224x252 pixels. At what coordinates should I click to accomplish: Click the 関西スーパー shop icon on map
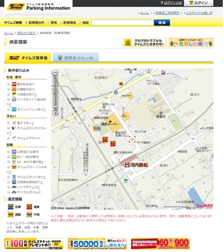pos(110,121)
